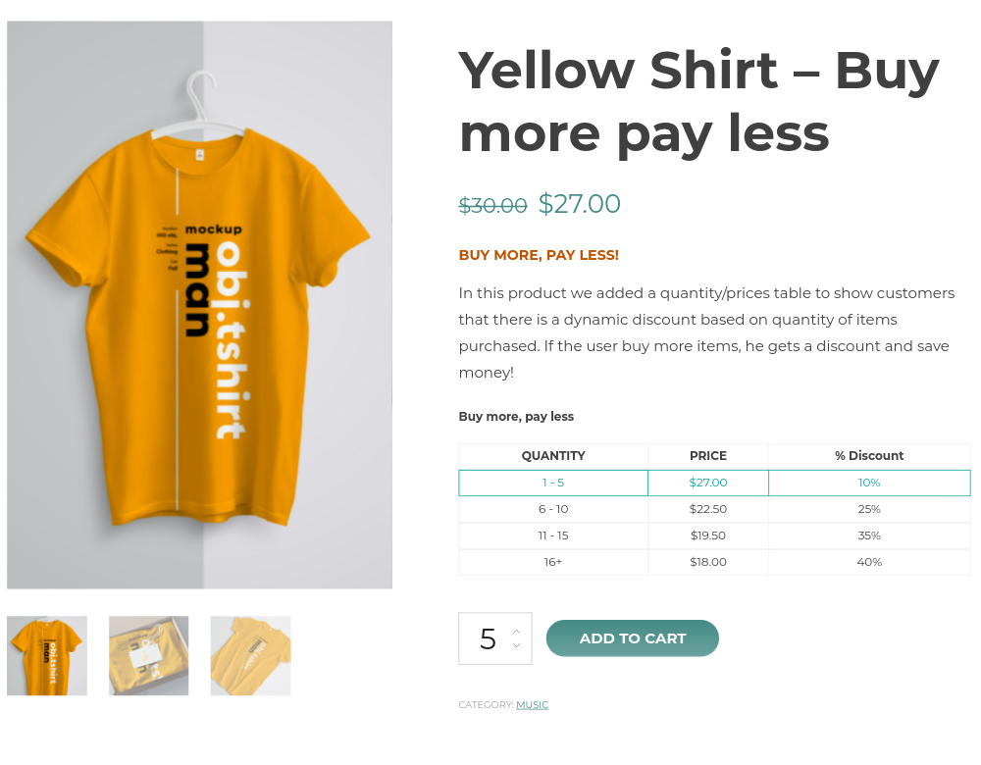Viewport: 981px width, 765px height.
Task: Select the 6 - 10 quantity tier
Action: point(553,509)
